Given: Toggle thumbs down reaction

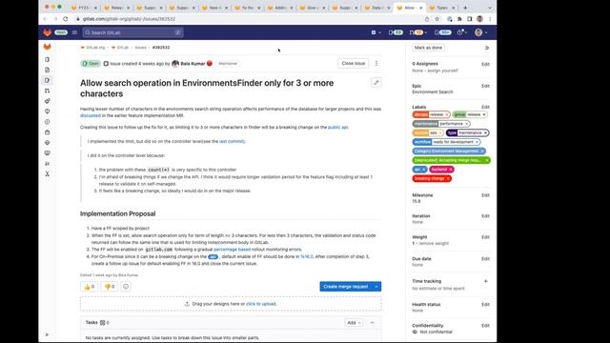Looking at the screenshot, I should coord(110,287).
